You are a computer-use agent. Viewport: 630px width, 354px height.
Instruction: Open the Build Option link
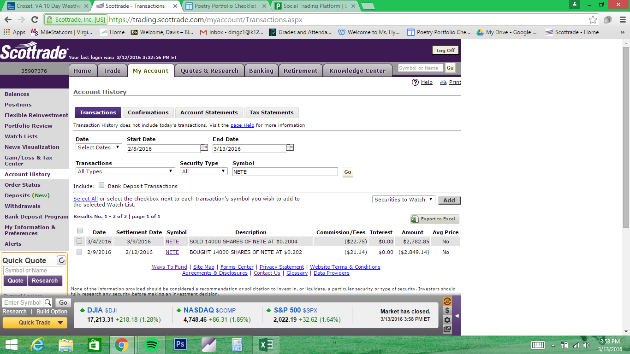pos(52,312)
